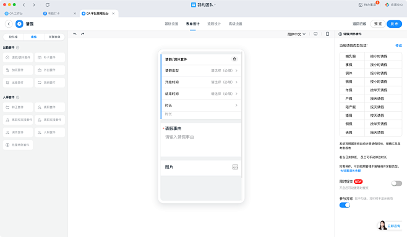Add the 批量转岗套件 component

(18, 145)
